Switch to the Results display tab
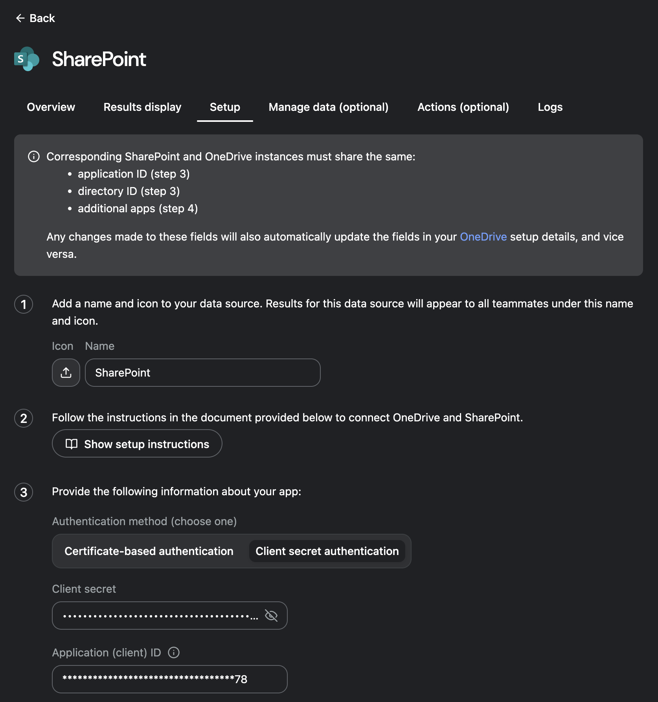 [142, 107]
